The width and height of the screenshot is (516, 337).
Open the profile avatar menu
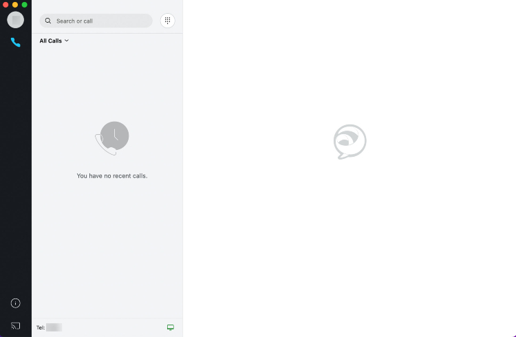(15, 20)
